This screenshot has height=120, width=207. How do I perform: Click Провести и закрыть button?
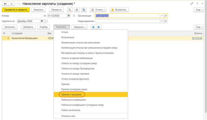pos(16,10)
